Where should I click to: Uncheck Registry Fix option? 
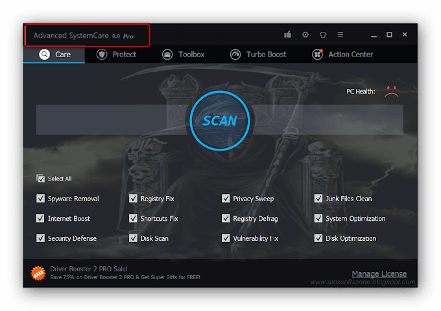[133, 199]
